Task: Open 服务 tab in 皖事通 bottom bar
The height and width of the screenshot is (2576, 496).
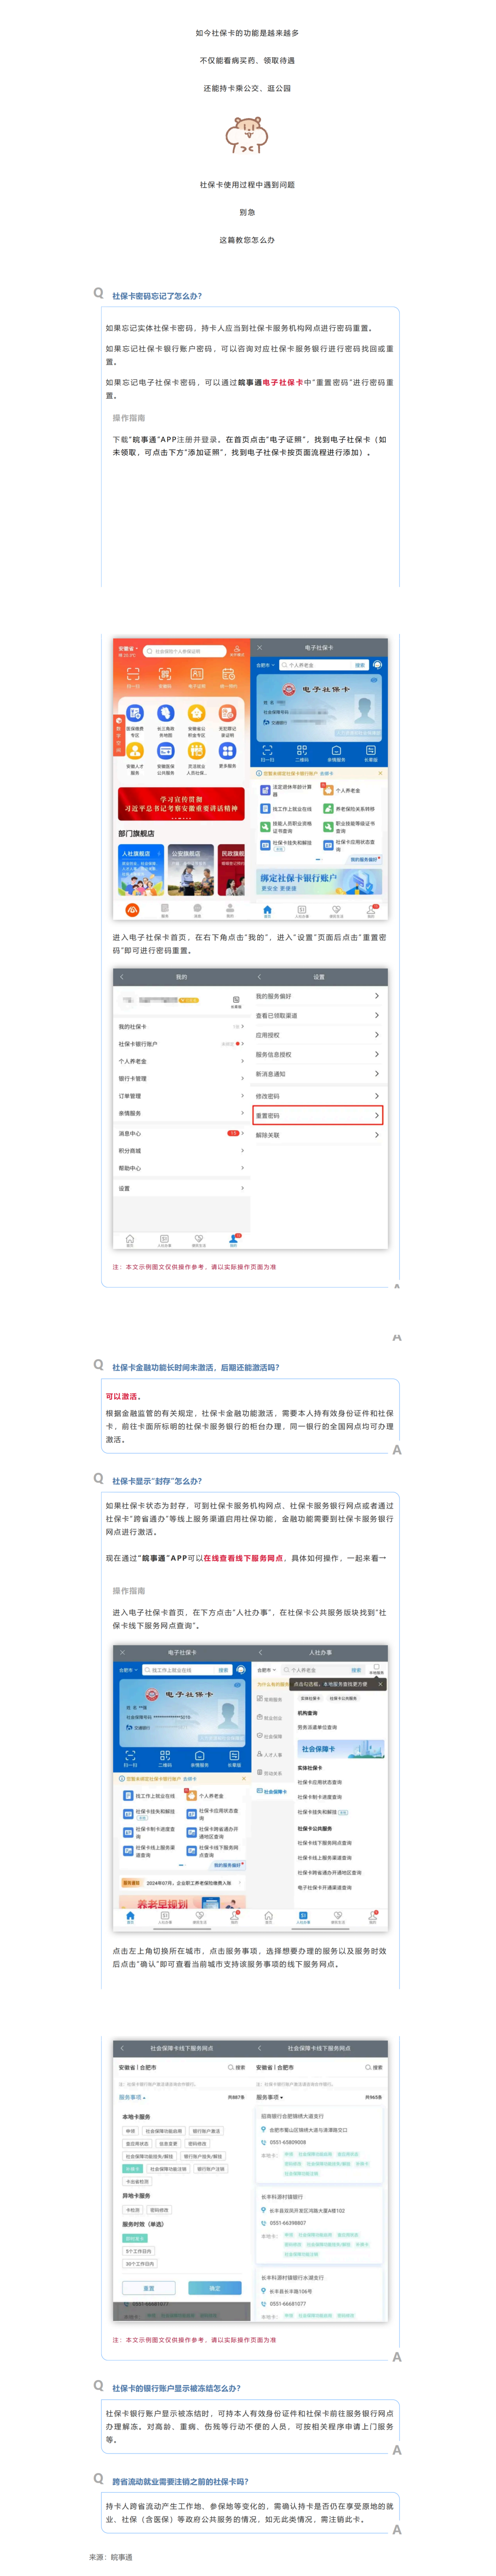Action: click(x=165, y=910)
